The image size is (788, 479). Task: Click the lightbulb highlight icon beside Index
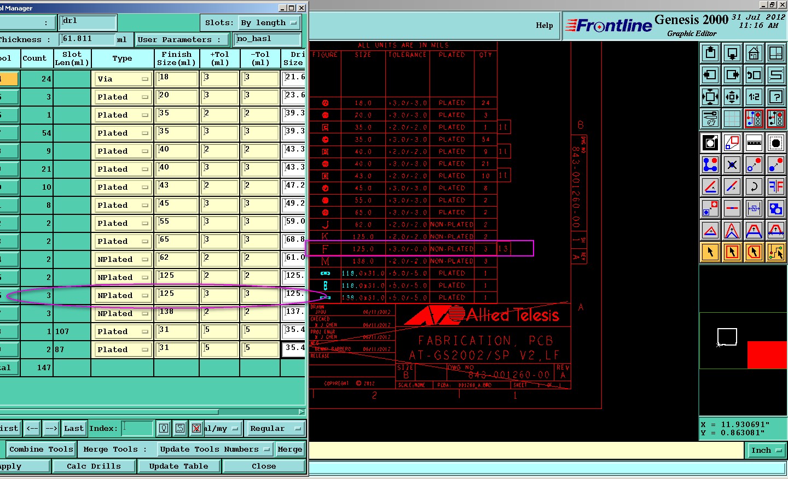point(164,428)
